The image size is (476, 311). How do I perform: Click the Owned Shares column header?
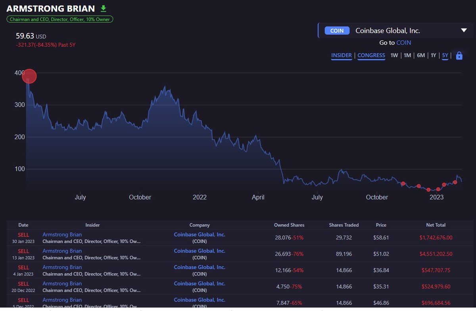[x=289, y=225]
